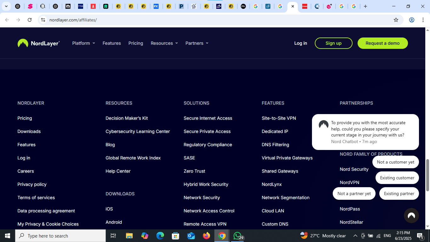Screen dimensions: 430x242
Task: Open Terms of services link
Action: pos(36,198)
